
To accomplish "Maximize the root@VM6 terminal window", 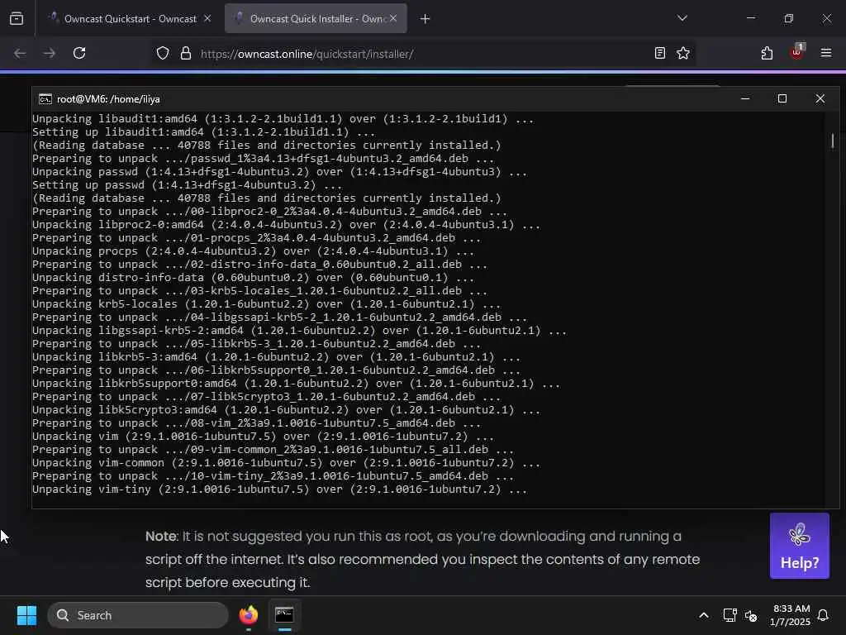I will (782, 99).
